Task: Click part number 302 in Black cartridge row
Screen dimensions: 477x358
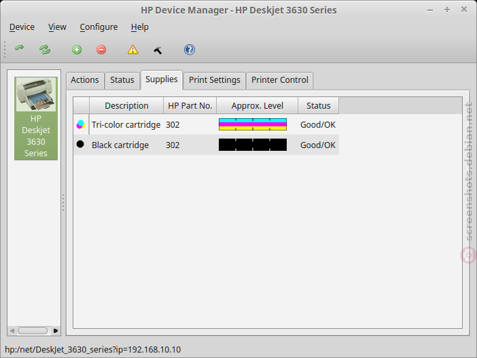Action: (x=173, y=145)
